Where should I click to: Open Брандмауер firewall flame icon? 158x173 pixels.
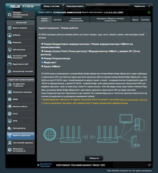(x=10, y=128)
